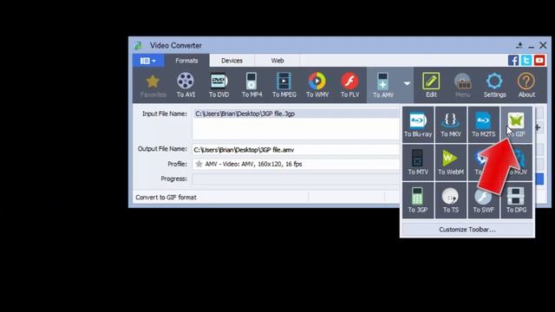Click the pin-to-tray download icon in title bar
The height and width of the screenshot is (312, 555).
pyautogui.click(x=519, y=45)
